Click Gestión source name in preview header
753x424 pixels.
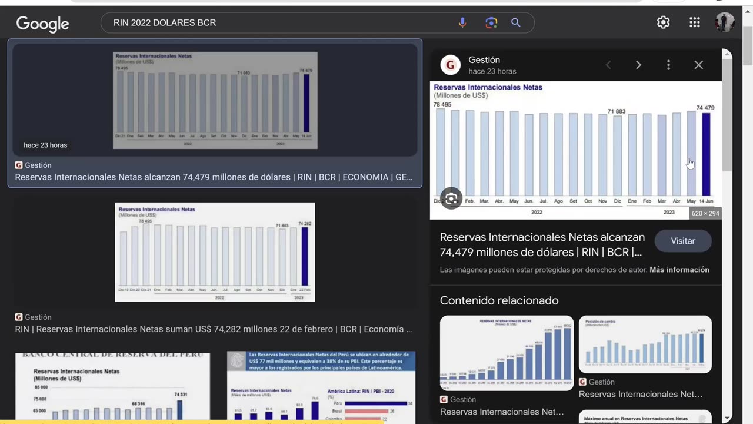point(484,60)
